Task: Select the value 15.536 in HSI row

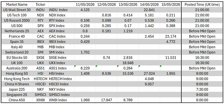Action: click(128, 74)
